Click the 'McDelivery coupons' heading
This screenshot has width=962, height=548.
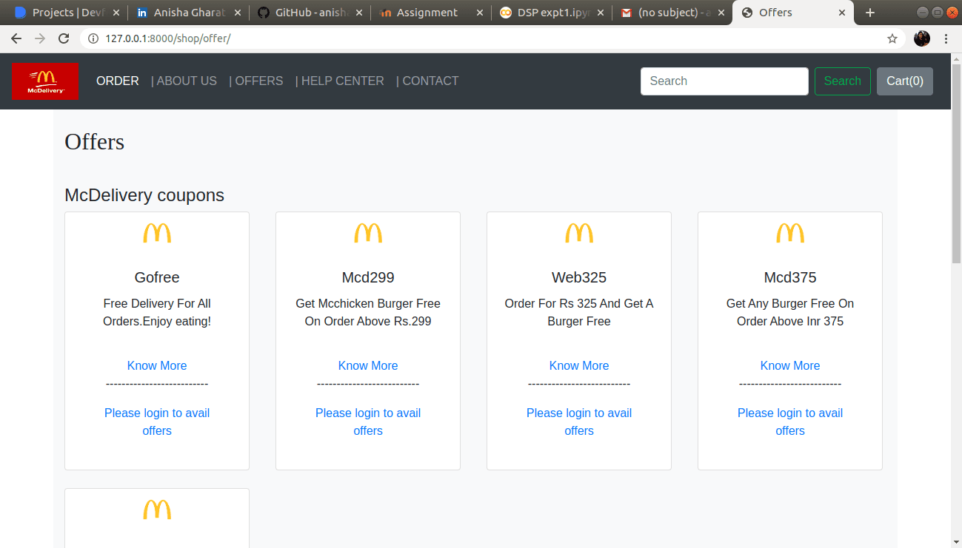pyautogui.click(x=144, y=195)
